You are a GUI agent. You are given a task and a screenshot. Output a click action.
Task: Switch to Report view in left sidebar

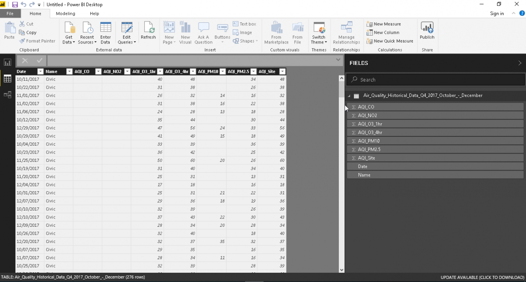[7, 63]
